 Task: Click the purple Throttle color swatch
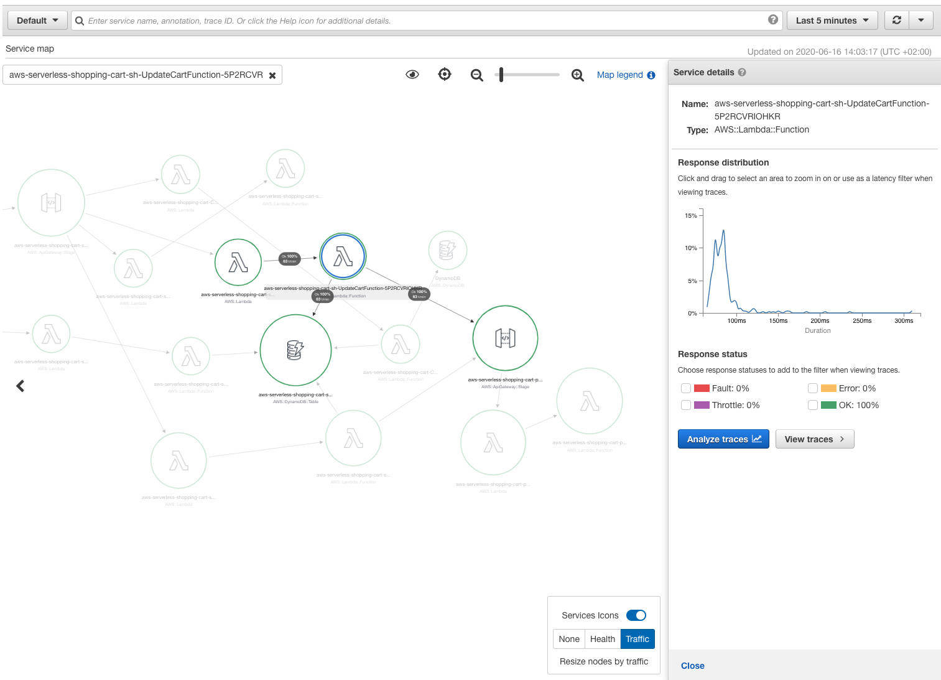[x=702, y=405]
